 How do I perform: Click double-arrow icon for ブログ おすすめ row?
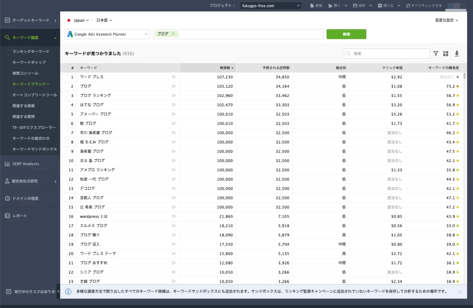click(174, 263)
